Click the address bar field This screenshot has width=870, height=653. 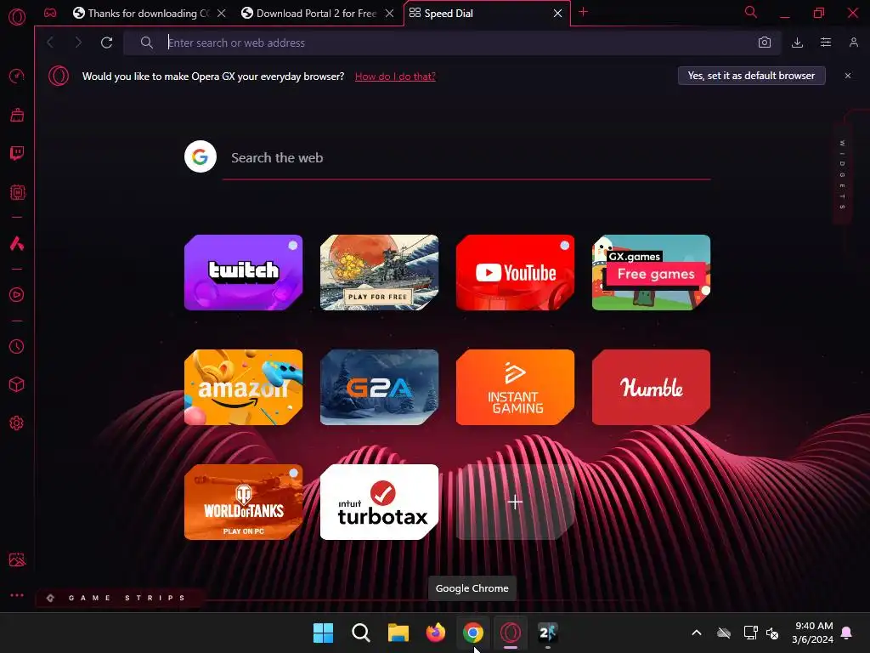452,43
